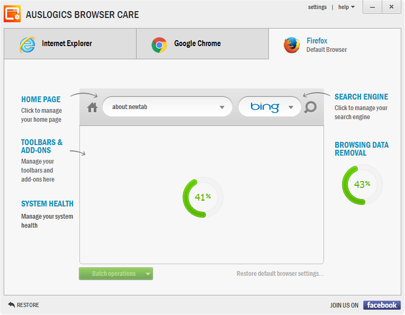405x315 pixels.
Task: Click the 'Default Browser' label
Action: pyautogui.click(x=327, y=50)
